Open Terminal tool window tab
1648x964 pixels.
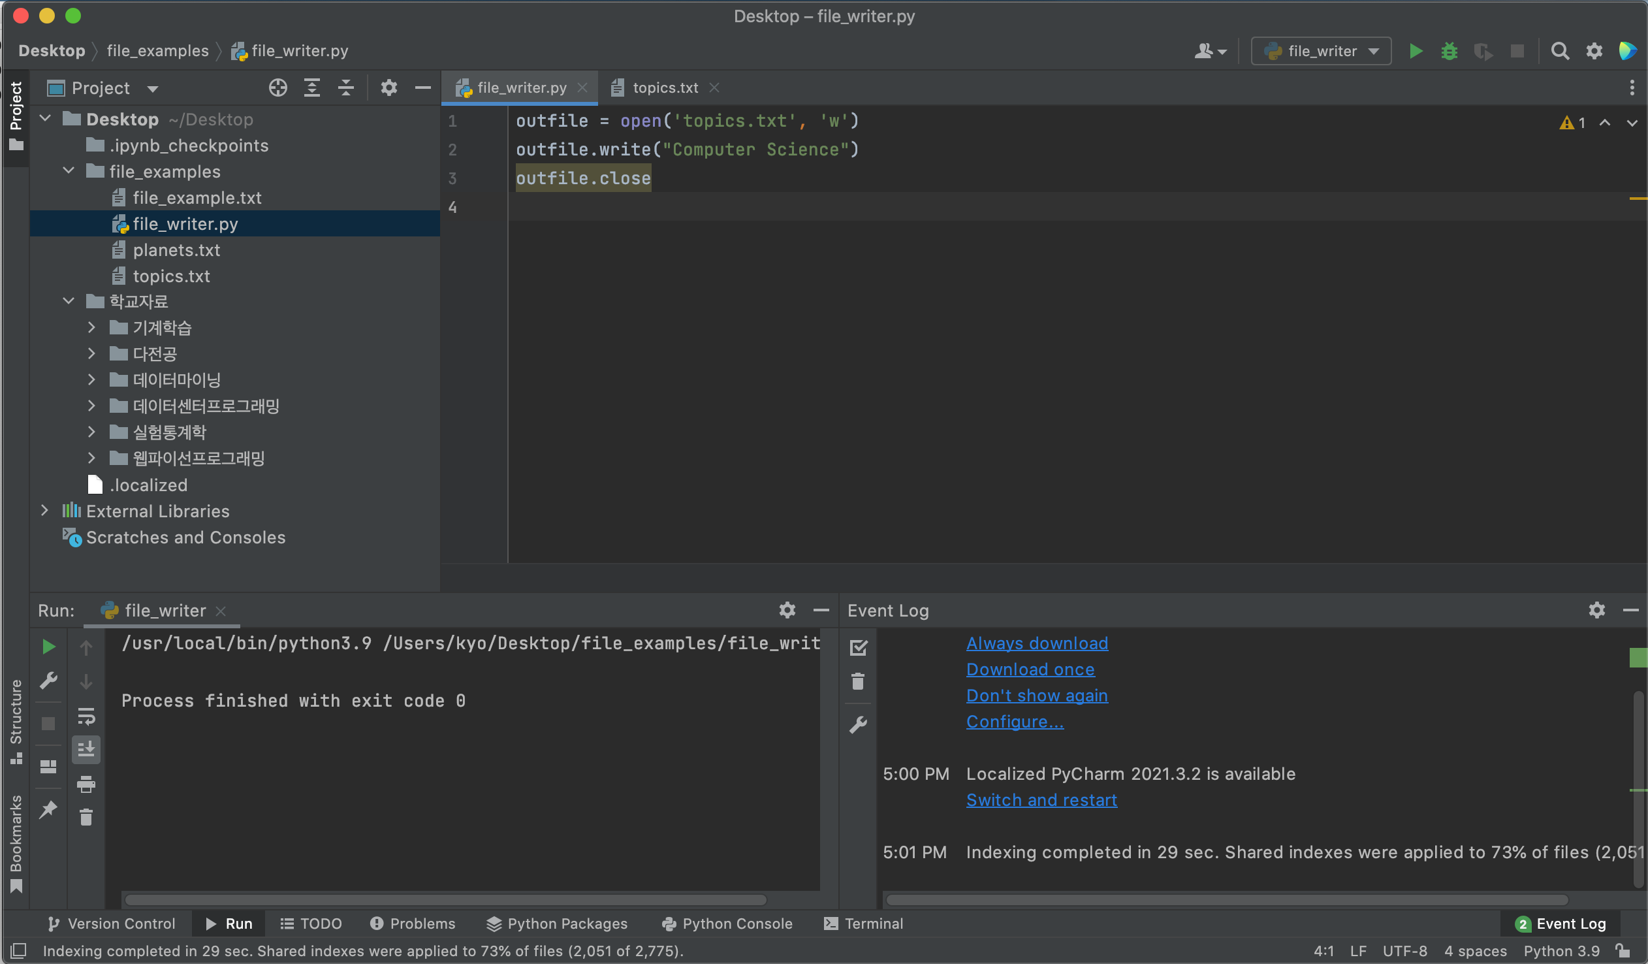click(863, 924)
